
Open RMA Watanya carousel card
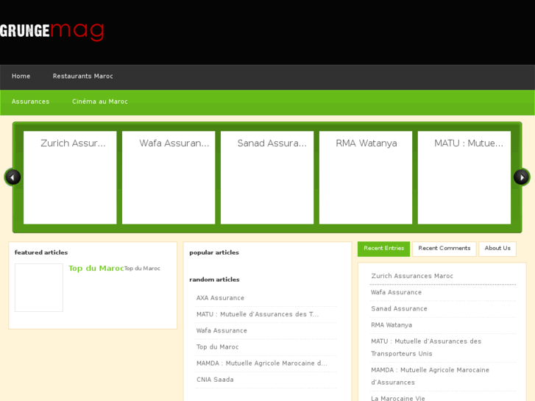point(366,177)
